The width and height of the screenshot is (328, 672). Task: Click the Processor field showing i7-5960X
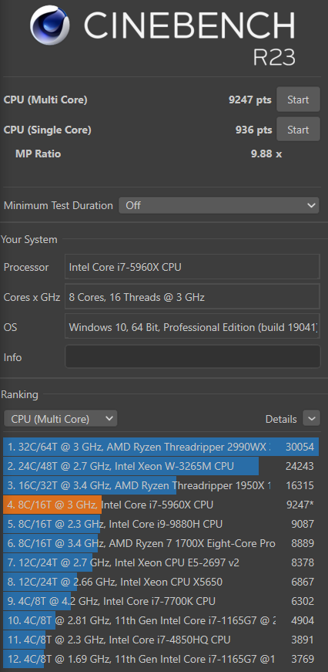[x=192, y=267]
